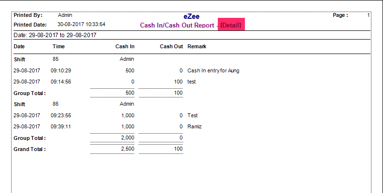Image resolution: width=383 pixels, height=193 pixels.
Task: Click the Admin name on the Shift 86 row
Action: [x=127, y=104]
